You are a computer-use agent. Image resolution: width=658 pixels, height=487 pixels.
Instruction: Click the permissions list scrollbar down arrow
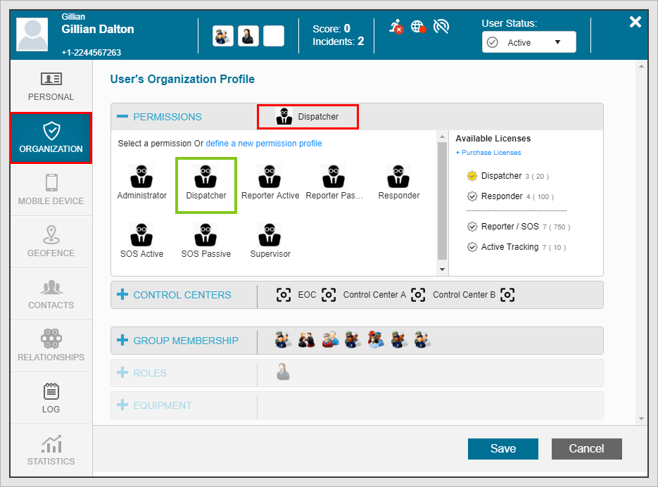click(442, 270)
